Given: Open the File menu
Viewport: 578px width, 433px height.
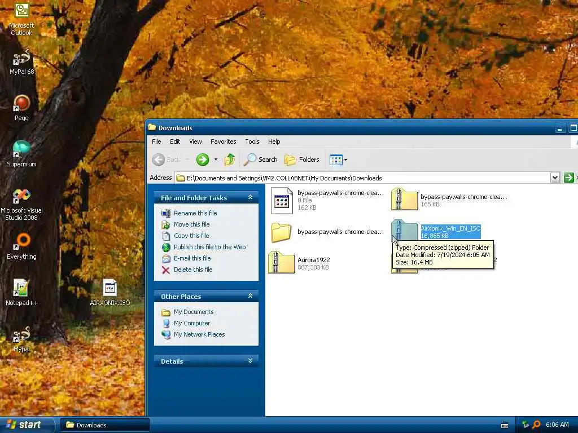Looking at the screenshot, I should point(156,142).
